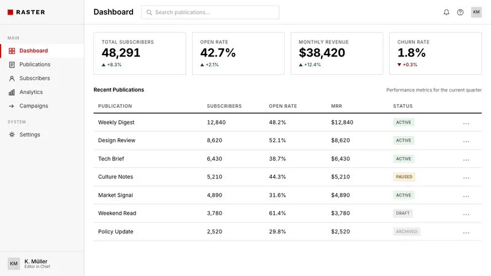Click the red RASTER logo square
491x276 pixels.
click(10, 12)
